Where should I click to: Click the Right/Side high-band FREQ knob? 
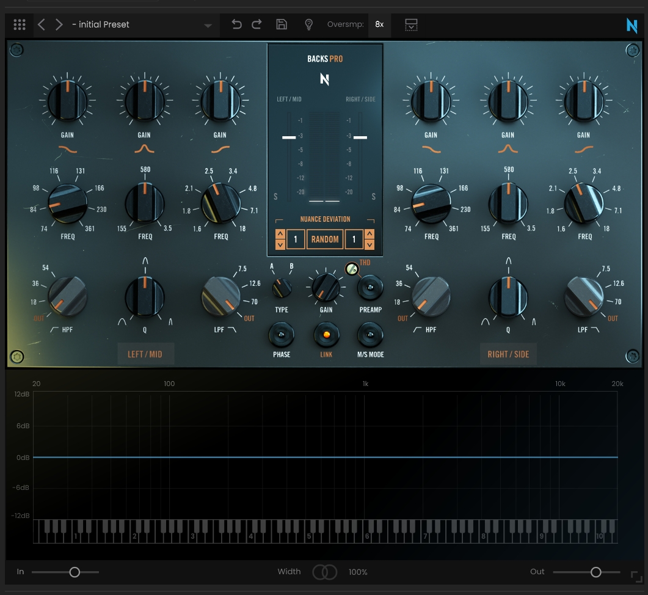coord(584,204)
